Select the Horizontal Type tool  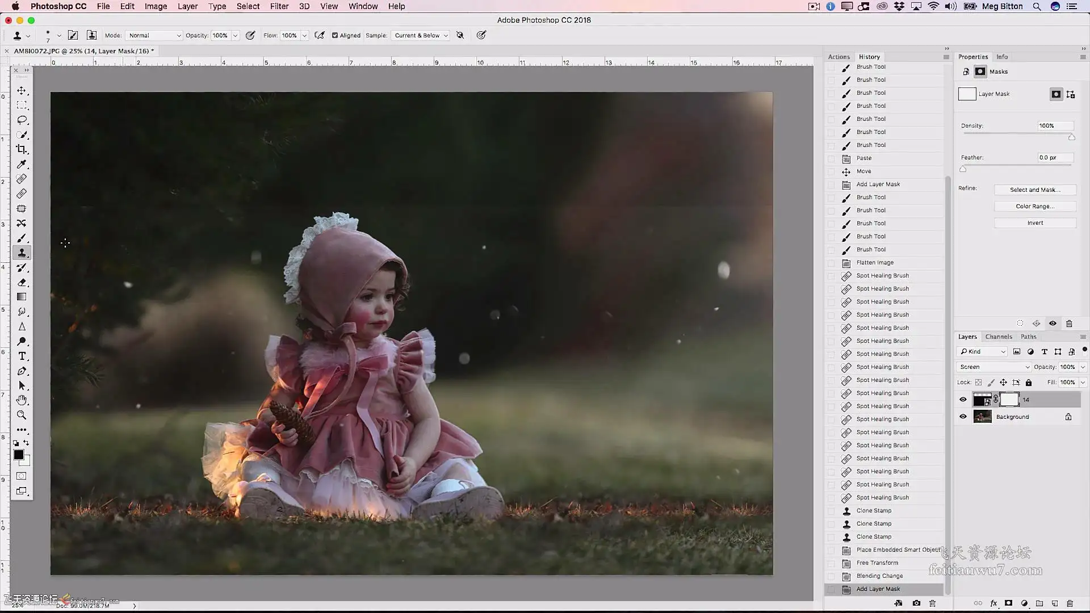pyautogui.click(x=22, y=356)
